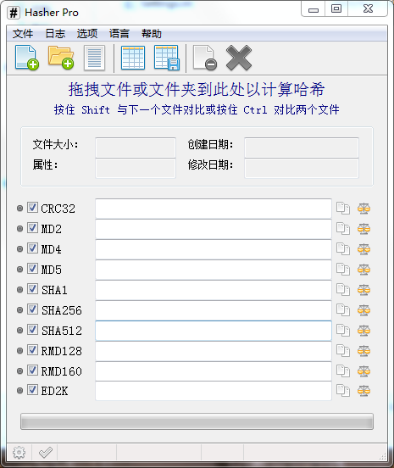Click the SHA512 hash output field
Viewport: 394px width, 468px height.
click(x=214, y=331)
